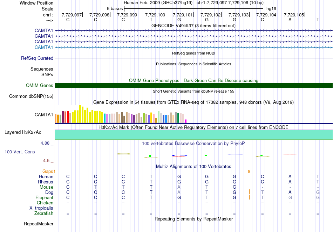Click the tallest yellow GTEx expression bar

coord(80,114)
